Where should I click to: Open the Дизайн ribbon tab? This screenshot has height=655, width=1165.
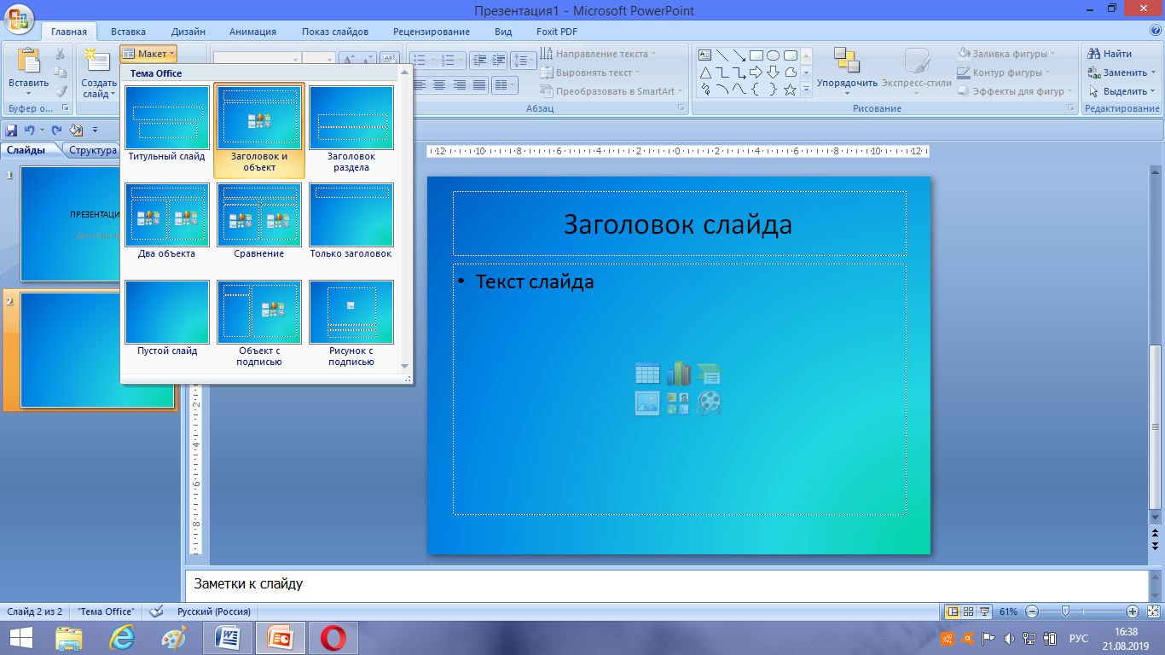[188, 32]
